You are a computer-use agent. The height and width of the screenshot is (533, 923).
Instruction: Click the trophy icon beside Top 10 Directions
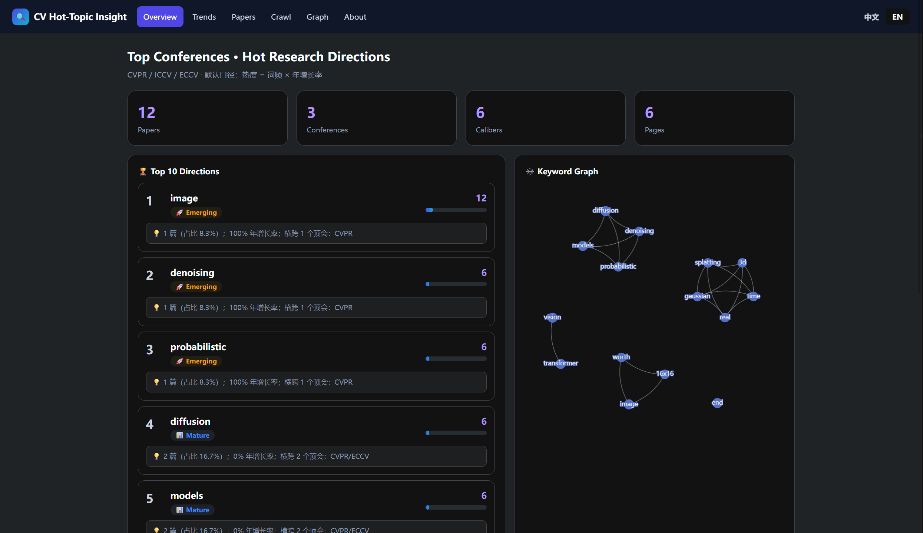tap(143, 171)
